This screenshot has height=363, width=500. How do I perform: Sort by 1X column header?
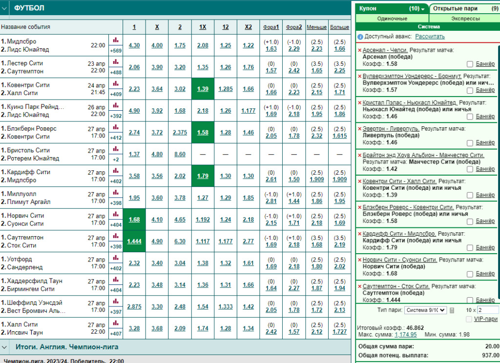203,27
